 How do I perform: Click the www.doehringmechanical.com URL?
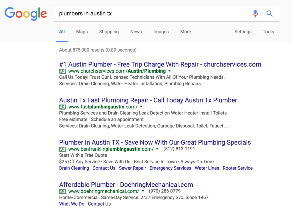104,191
